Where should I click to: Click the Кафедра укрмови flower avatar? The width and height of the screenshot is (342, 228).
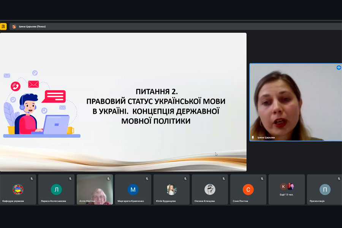18,189
